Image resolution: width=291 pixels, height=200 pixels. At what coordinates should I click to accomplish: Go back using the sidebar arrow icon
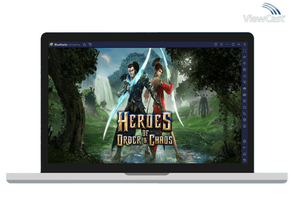point(245,148)
